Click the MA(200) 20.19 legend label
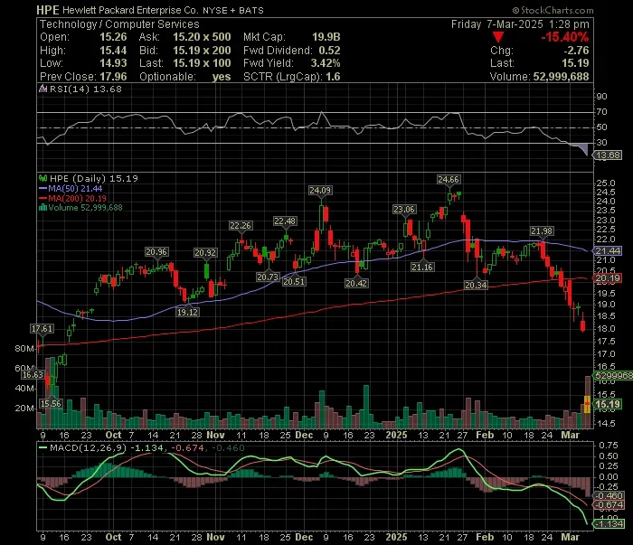Screen dimensions: 633x545 [x=77, y=199]
